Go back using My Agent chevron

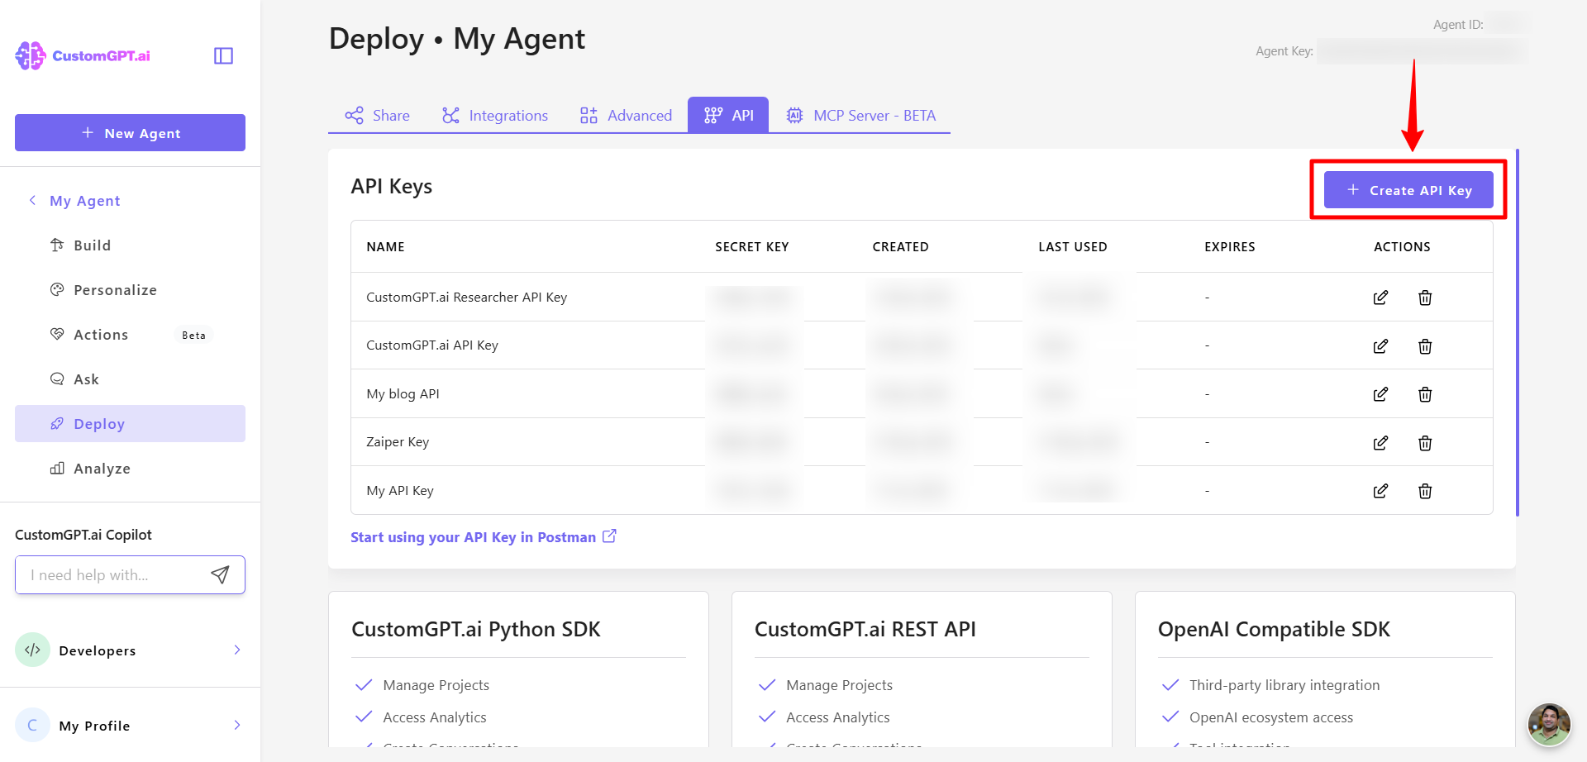(32, 200)
